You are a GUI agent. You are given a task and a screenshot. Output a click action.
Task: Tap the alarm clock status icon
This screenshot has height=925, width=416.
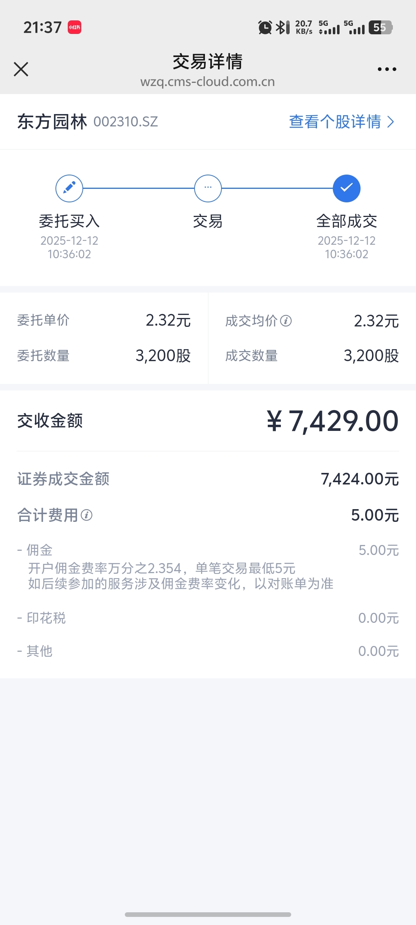[x=265, y=27]
